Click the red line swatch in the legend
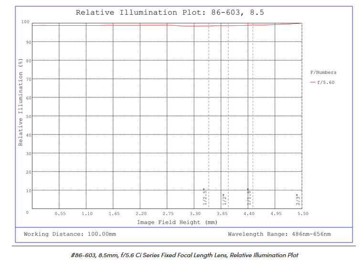Screen dimensions: 361x261 [313, 82]
